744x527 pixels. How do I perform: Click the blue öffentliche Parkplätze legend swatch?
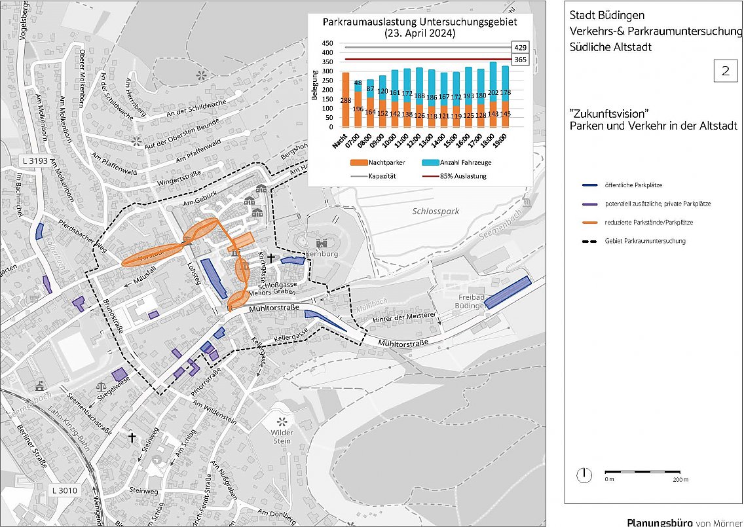pos(590,185)
